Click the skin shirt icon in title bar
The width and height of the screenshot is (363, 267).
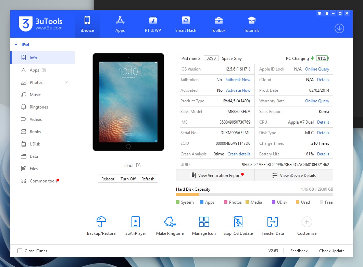coord(320,13)
